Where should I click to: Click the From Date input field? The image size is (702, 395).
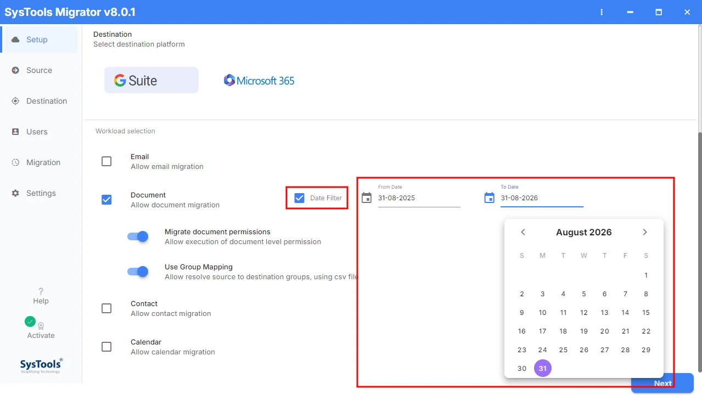coord(419,198)
